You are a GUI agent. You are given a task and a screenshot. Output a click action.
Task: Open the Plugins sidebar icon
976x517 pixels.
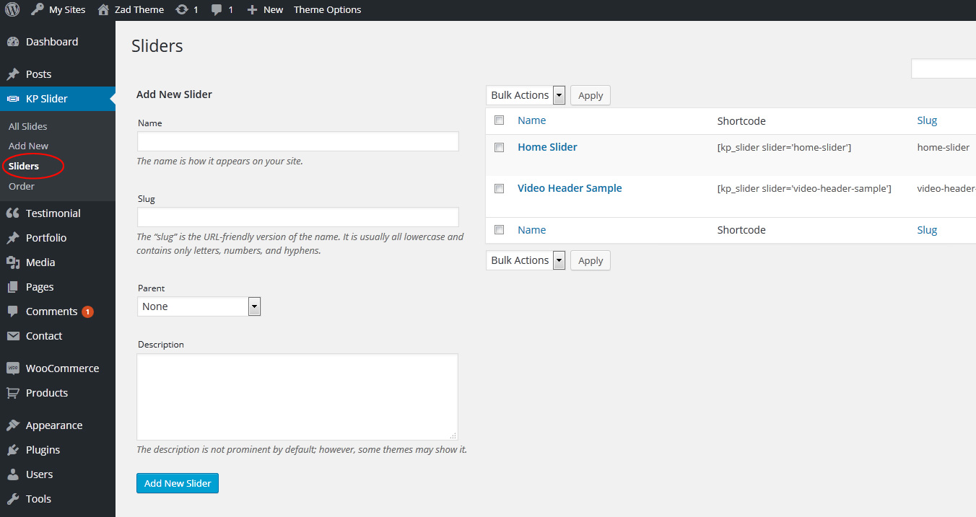[13, 450]
